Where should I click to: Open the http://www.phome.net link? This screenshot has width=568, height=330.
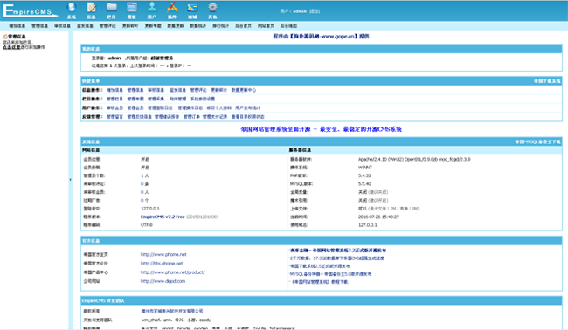(x=163, y=254)
